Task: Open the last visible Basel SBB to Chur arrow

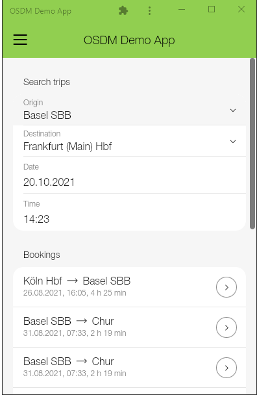Action: click(226, 368)
